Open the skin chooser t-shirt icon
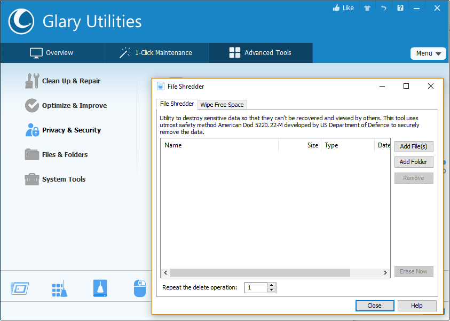Screen dimensions: 450x321 (367, 8)
